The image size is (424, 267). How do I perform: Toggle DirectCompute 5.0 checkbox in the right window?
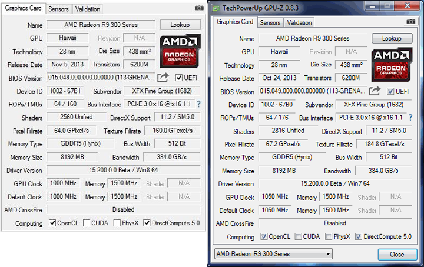click(x=359, y=236)
